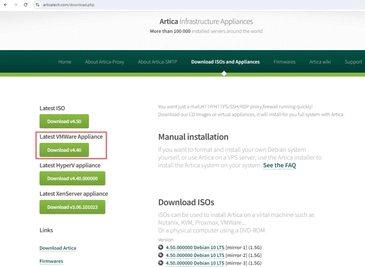Go to About Artica-Proxy page
The height and width of the screenshot is (267, 365).
104,62
